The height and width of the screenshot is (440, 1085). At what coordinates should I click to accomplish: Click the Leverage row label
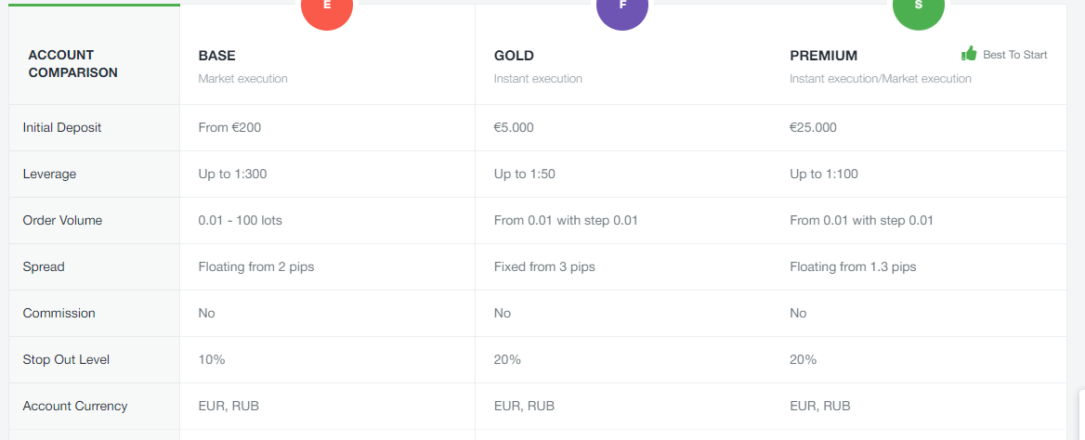coord(49,174)
